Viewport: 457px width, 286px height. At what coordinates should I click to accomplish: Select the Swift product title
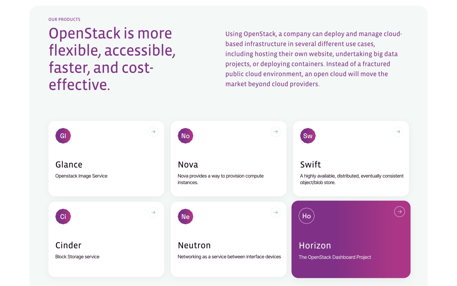(x=310, y=165)
